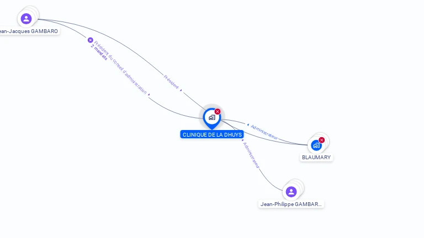The height and width of the screenshot is (238, 424).
Task: Select the Président edge label
Action: coord(171,82)
